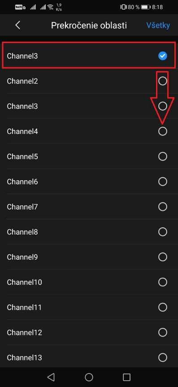The height and width of the screenshot is (387, 178).
Task: Enable the Channel4 selection circle
Action: [162, 131]
